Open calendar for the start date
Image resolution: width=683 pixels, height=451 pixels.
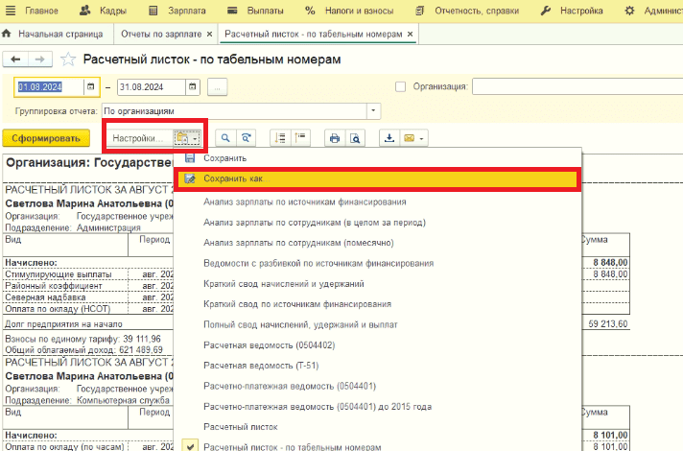(x=91, y=87)
